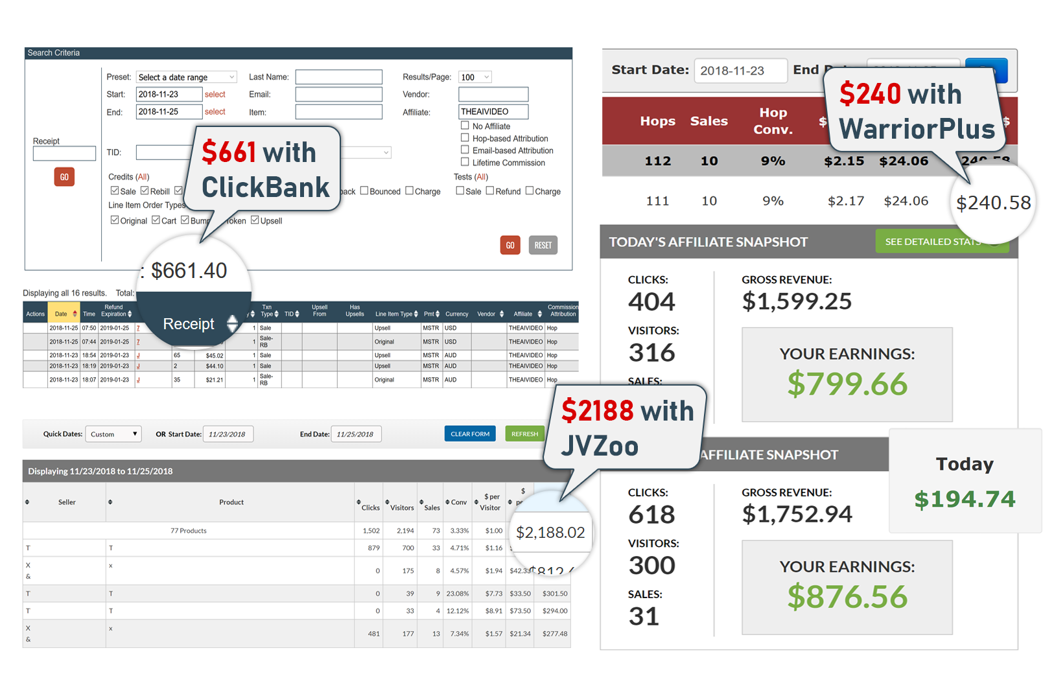Uncheck the Upsell order type checkbox
The image size is (1043, 696).
point(255,220)
